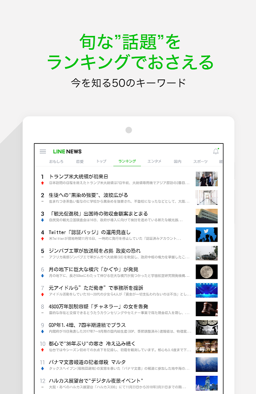Open the 観光促進税 article headline
Screen dimensions: 256x394
point(98,214)
